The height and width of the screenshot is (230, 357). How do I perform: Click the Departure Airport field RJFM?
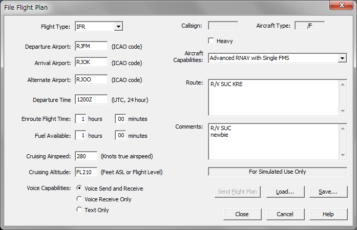[x=91, y=46]
